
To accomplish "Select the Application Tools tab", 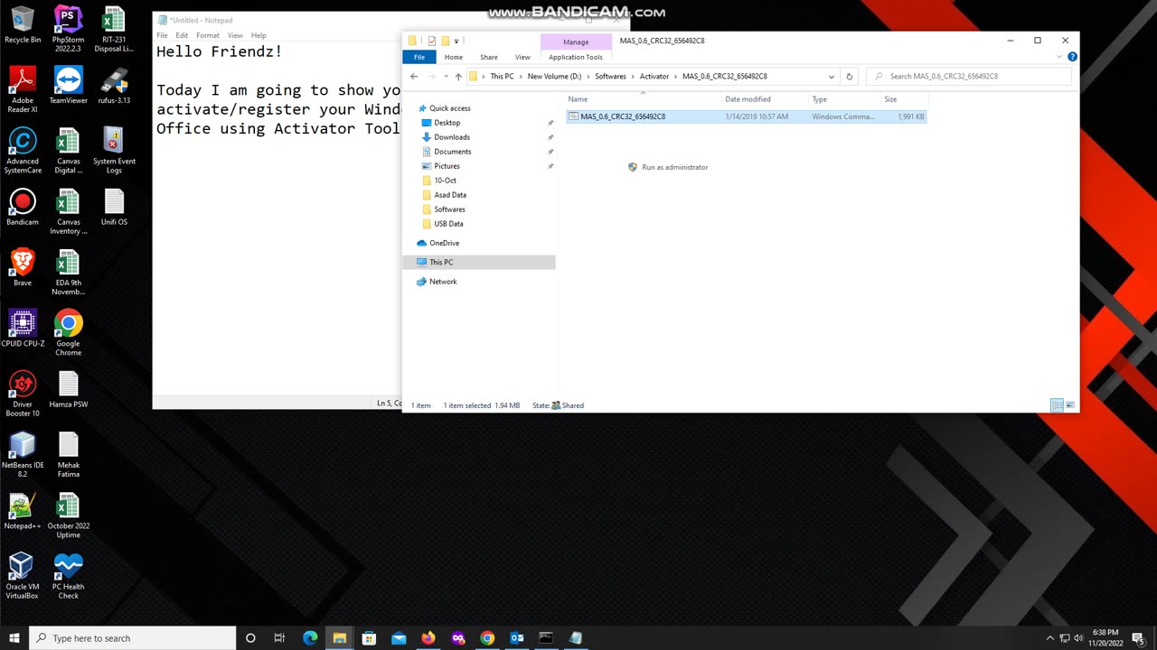I will coord(576,57).
